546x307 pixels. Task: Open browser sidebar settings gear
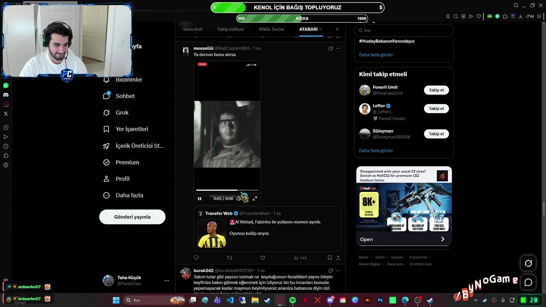click(x=6, y=165)
